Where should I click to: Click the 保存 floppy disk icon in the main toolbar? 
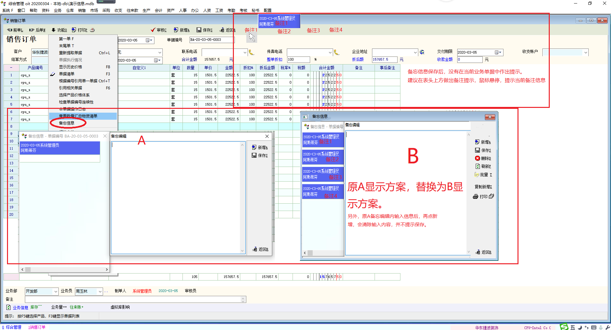[x=199, y=30]
